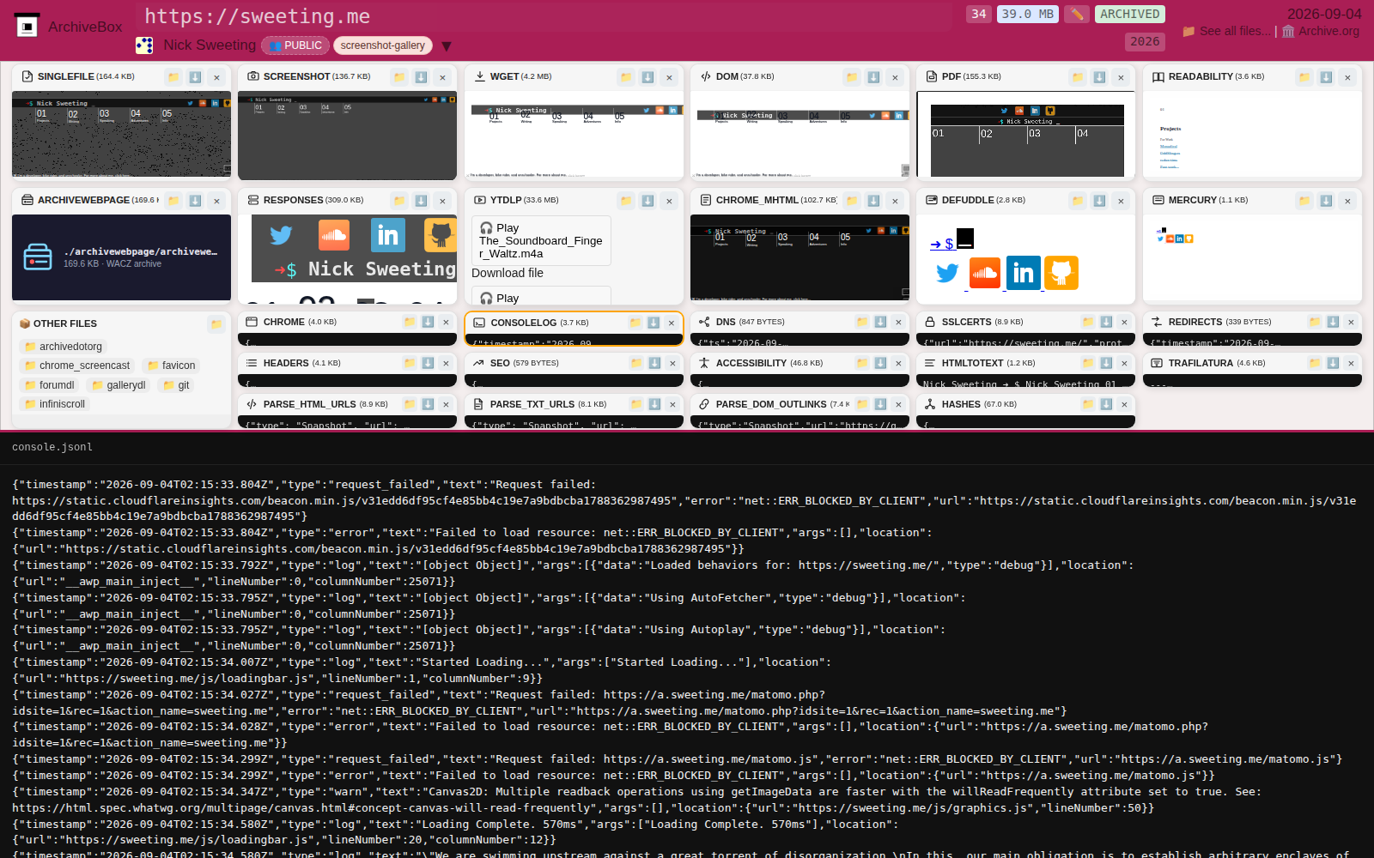Click the screenshot-gallery tag
The height and width of the screenshot is (858, 1374).
[x=383, y=45]
